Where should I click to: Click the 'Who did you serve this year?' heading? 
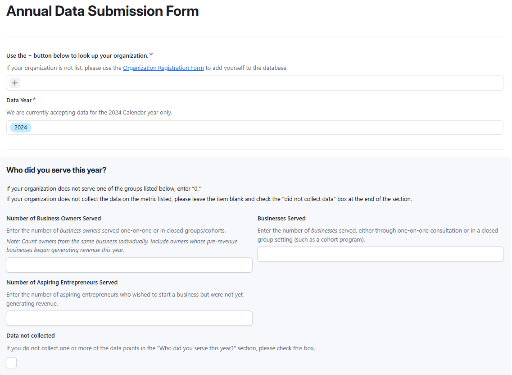(x=56, y=170)
